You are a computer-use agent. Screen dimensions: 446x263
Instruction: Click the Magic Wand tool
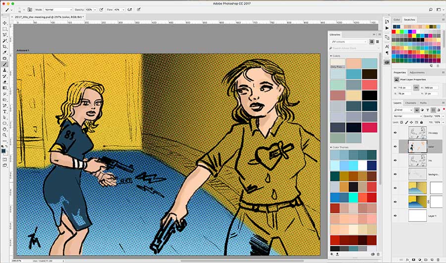pyautogui.click(x=5, y=41)
